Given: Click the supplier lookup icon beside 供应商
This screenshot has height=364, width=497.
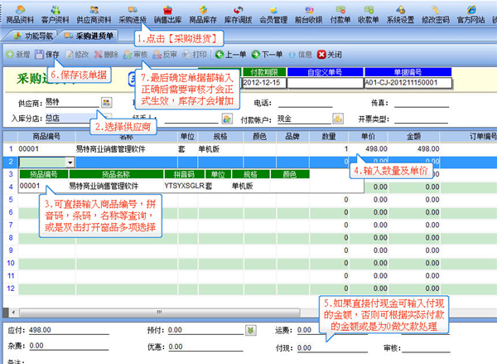Looking at the screenshot, I should 106,102.
